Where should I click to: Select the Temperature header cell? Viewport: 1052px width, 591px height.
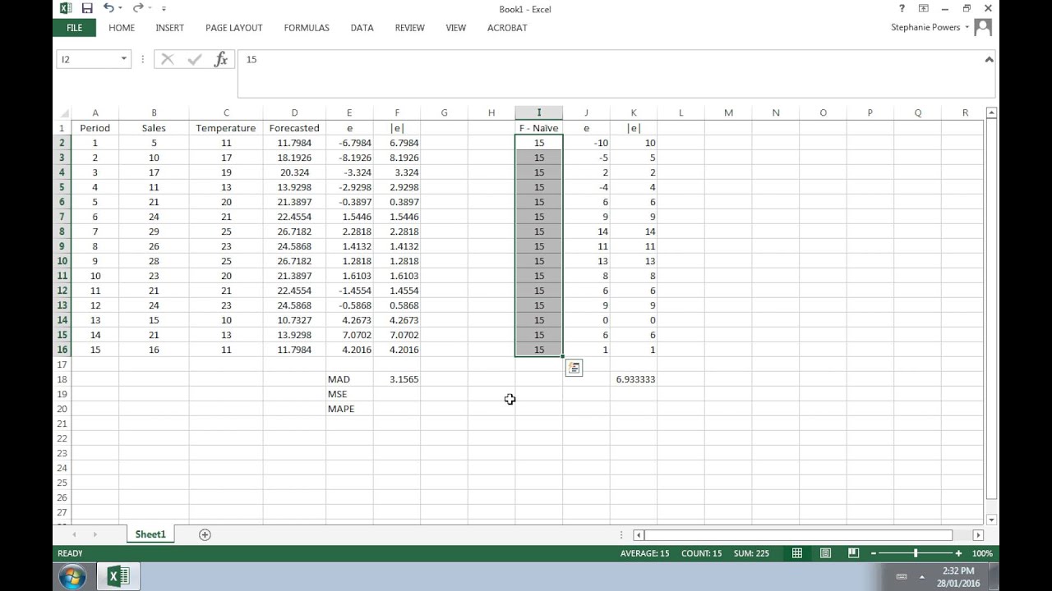(226, 128)
